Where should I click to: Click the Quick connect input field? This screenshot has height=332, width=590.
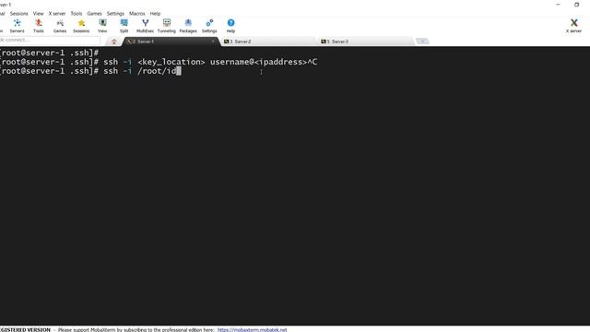pos(49,40)
